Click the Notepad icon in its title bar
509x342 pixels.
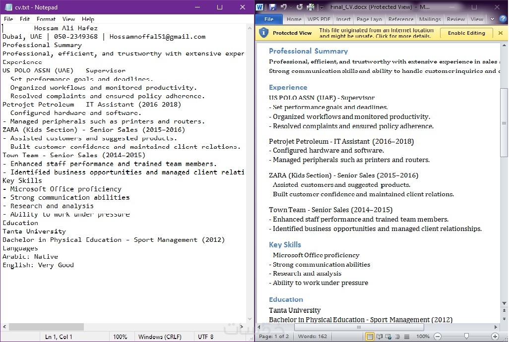[x=8, y=7]
